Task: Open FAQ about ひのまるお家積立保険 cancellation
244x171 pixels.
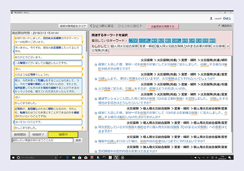Action: pos(163,115)
